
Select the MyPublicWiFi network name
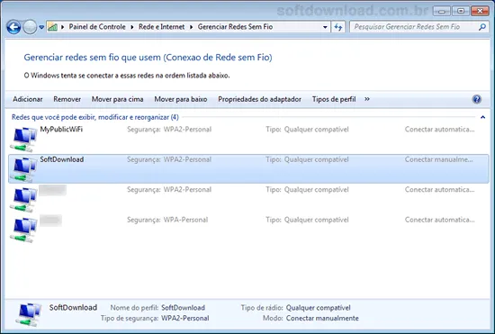pos(61,129)
